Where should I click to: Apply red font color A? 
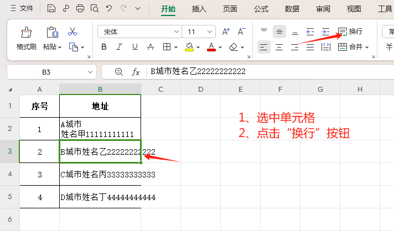(x=211, y=47)
